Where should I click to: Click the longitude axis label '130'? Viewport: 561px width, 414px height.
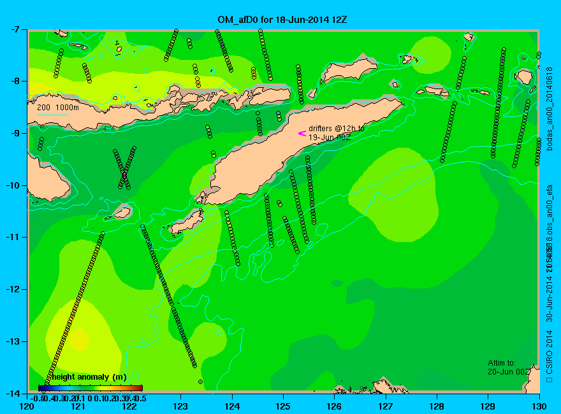539,406
